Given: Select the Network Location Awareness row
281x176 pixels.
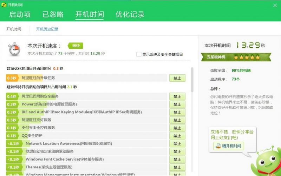Looking at the screenshot, I should [x=86, y=144].
